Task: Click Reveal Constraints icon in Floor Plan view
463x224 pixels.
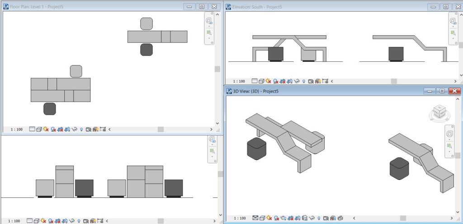Action: [103, 130]
